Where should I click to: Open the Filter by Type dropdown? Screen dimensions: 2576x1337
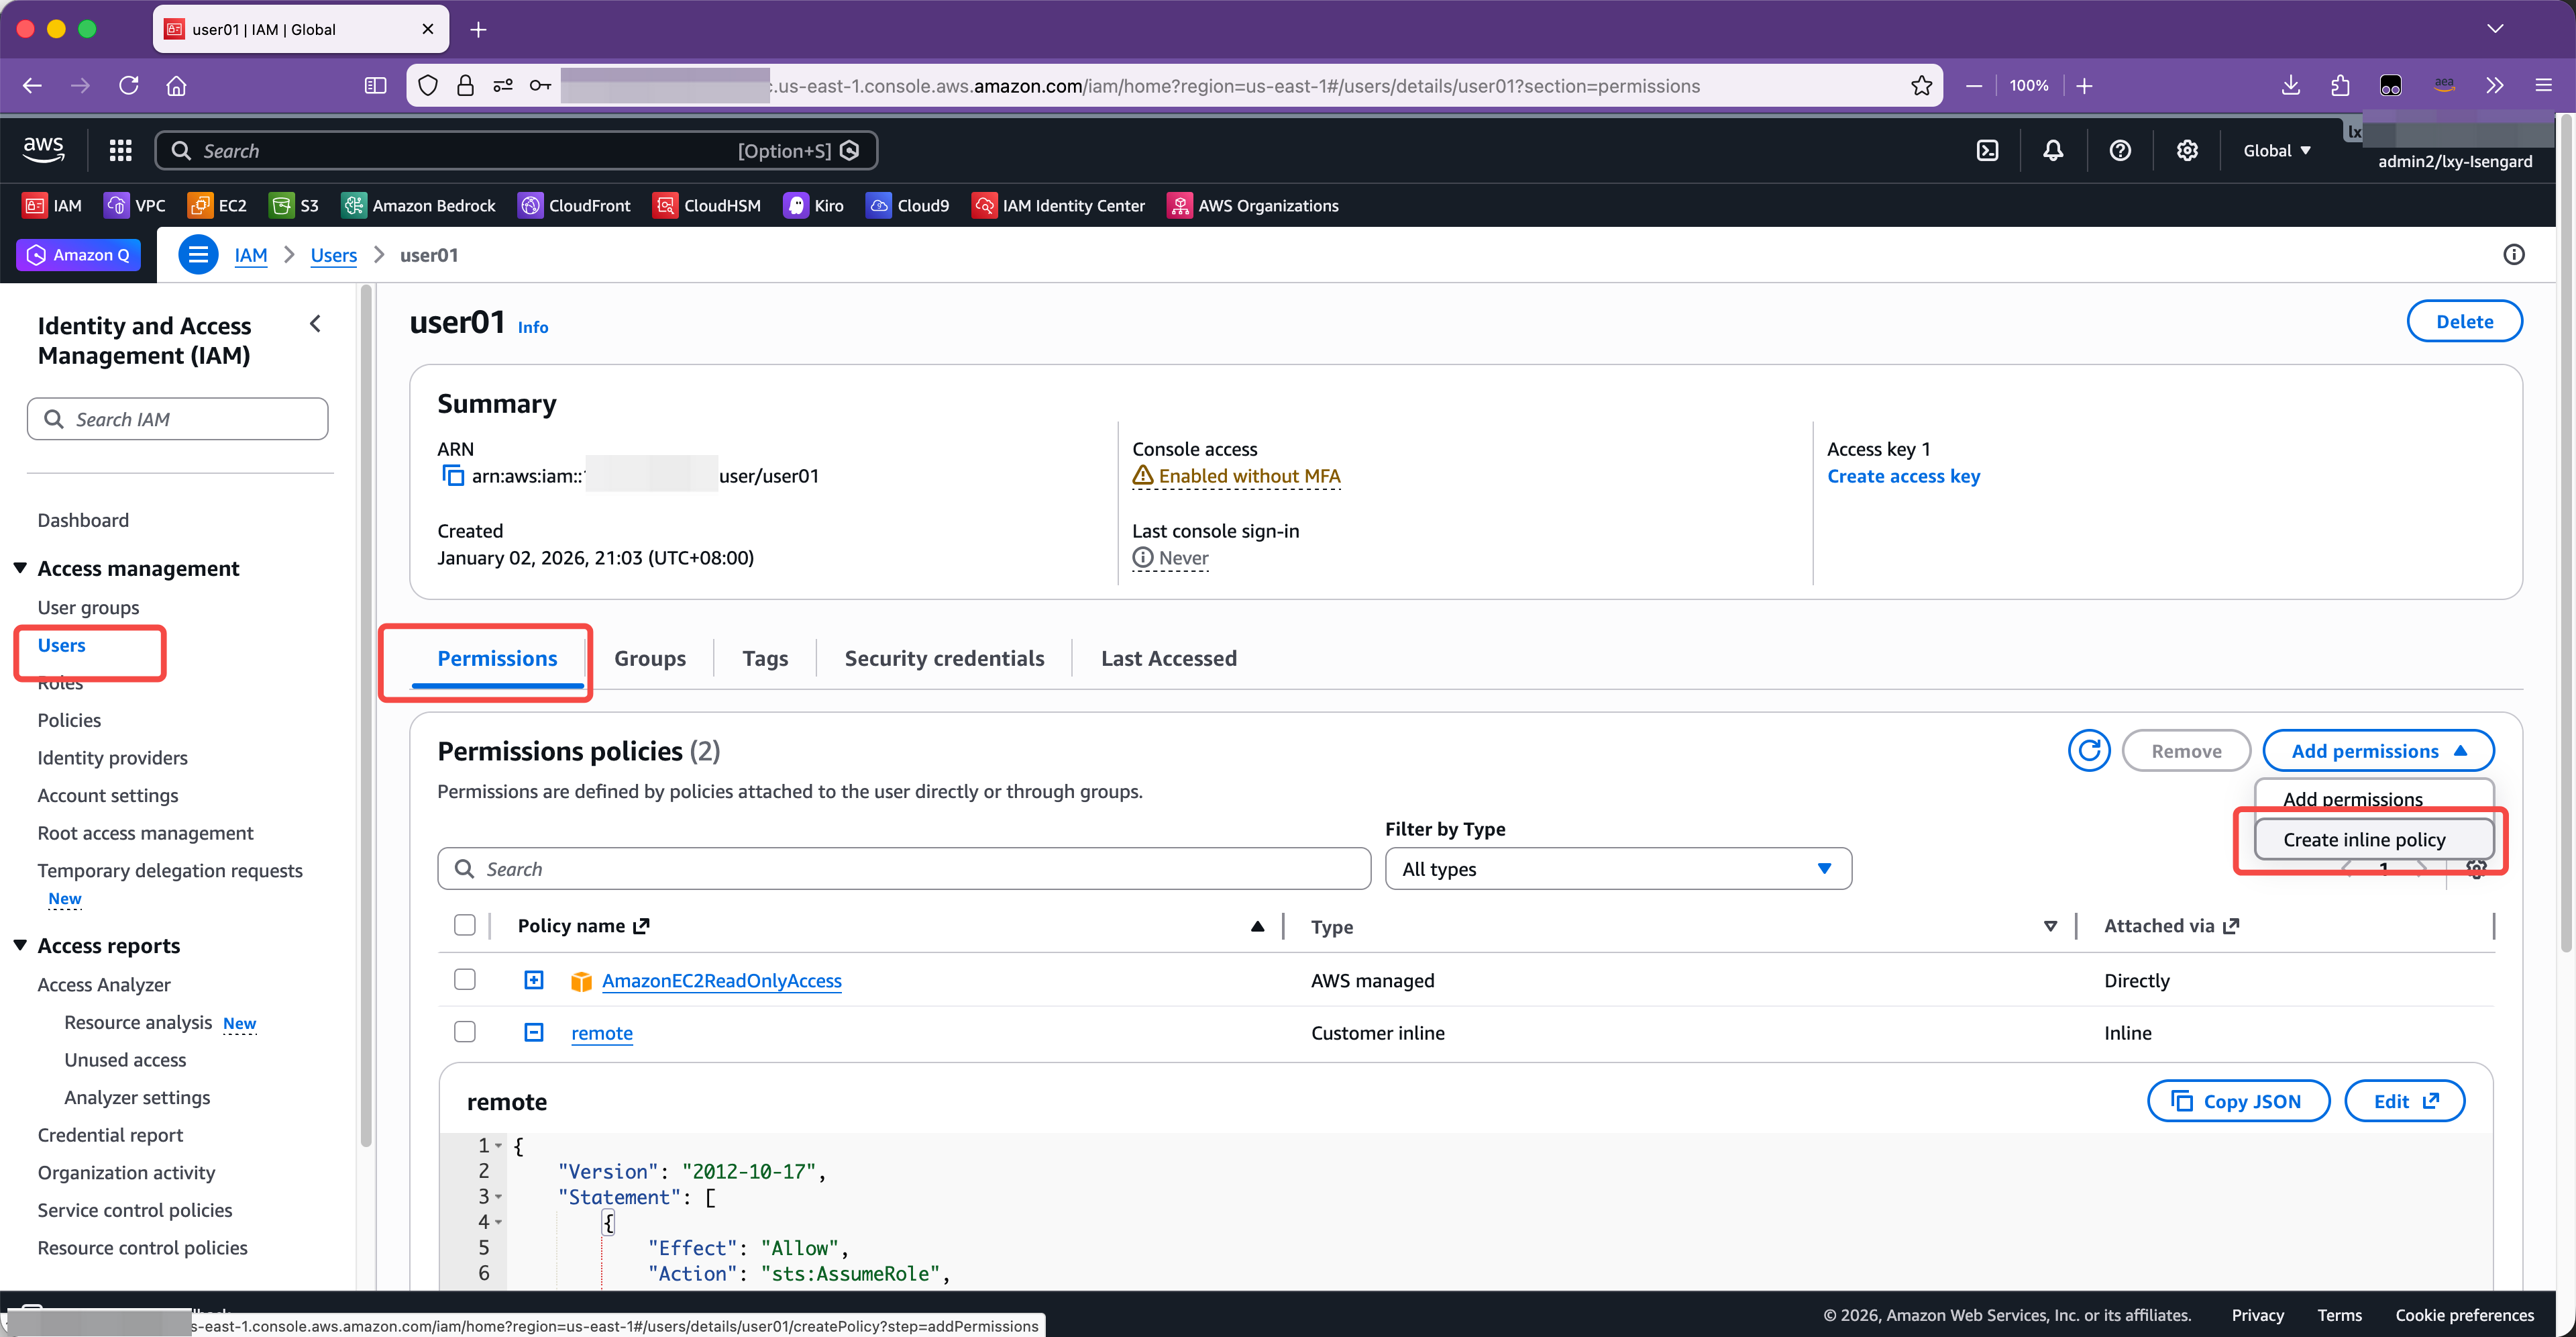click(x=1617, y=869)
